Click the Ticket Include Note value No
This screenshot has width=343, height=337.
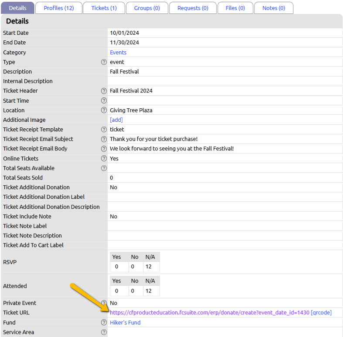pos(113,217)
